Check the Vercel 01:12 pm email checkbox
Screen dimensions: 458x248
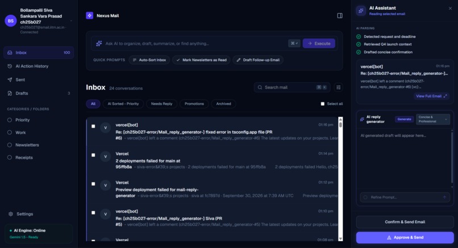[x=93, y=183]
